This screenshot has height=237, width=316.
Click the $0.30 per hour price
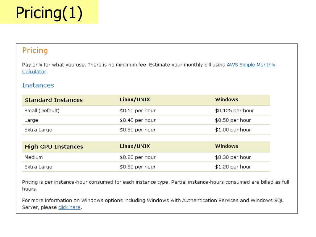point(233,157)
